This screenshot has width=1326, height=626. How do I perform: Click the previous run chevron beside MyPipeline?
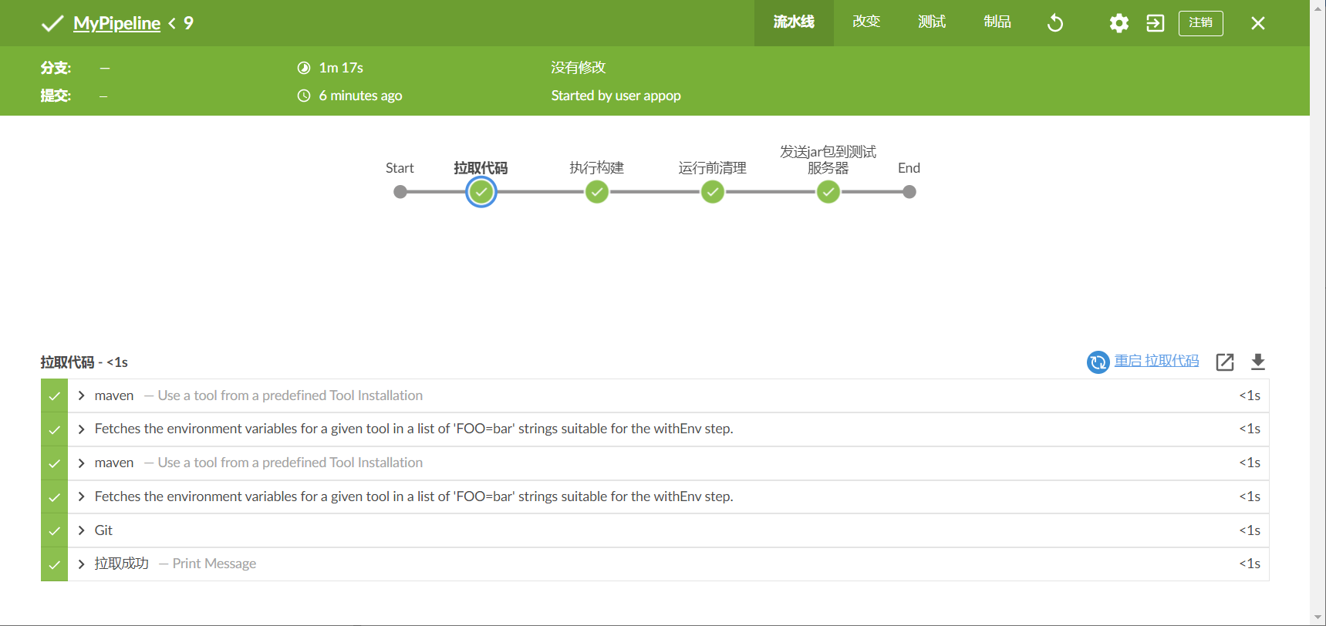pyautogui.click(x=172, y=23)
